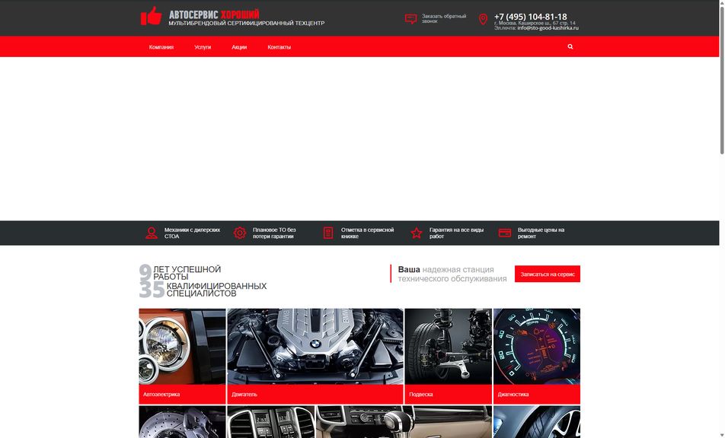Click the Автосервис Хороший logo title
Screen dimensions: 725x438
tap(214, 14)
